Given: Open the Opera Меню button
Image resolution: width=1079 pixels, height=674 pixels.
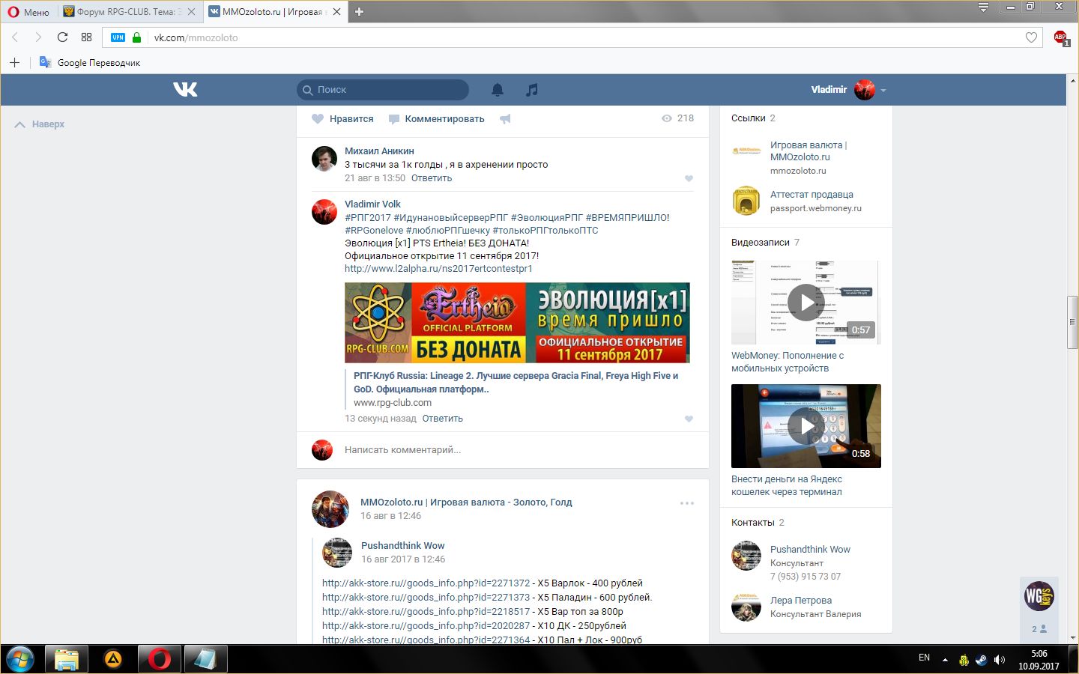Looking at the screenshot, I should click(x=28, y=11).
